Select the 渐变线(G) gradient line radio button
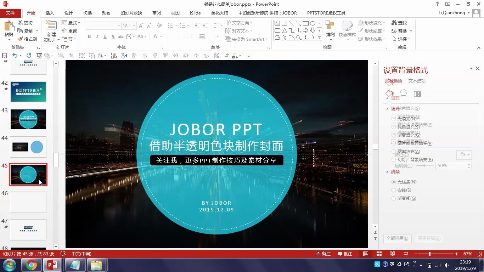 tap(394, 198)
